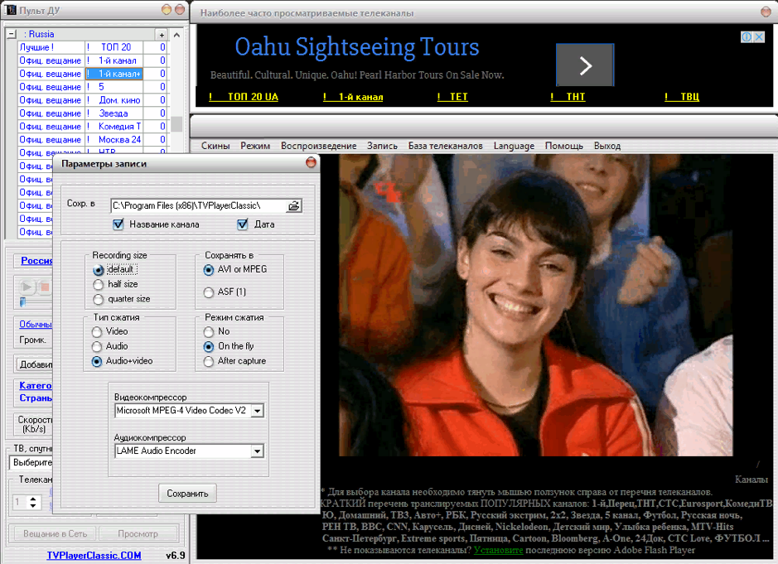Click scroll up arrow of channel list
Image resolution: width=778 pixels, height=564 pixels.
pos(176,35)
